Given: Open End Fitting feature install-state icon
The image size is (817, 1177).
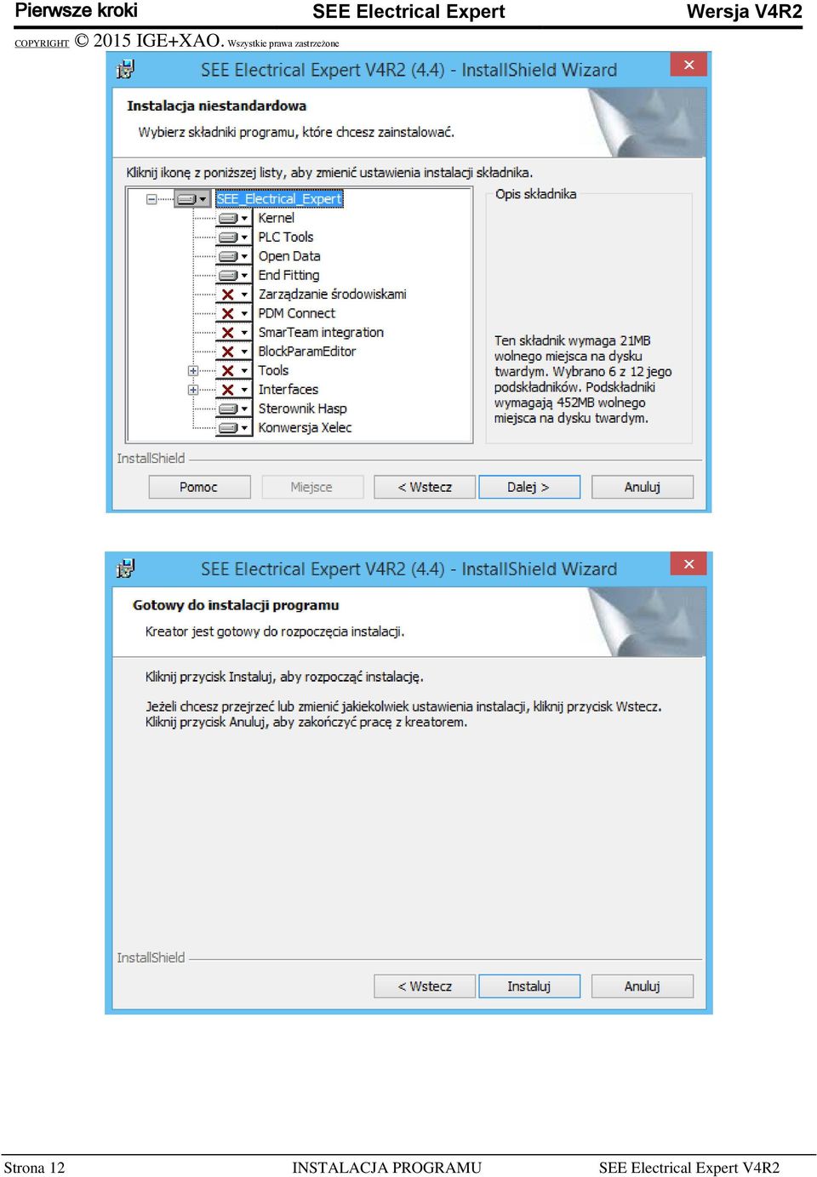Looking at the screenshot, I should pyautogui.click(x=233, y=276).
